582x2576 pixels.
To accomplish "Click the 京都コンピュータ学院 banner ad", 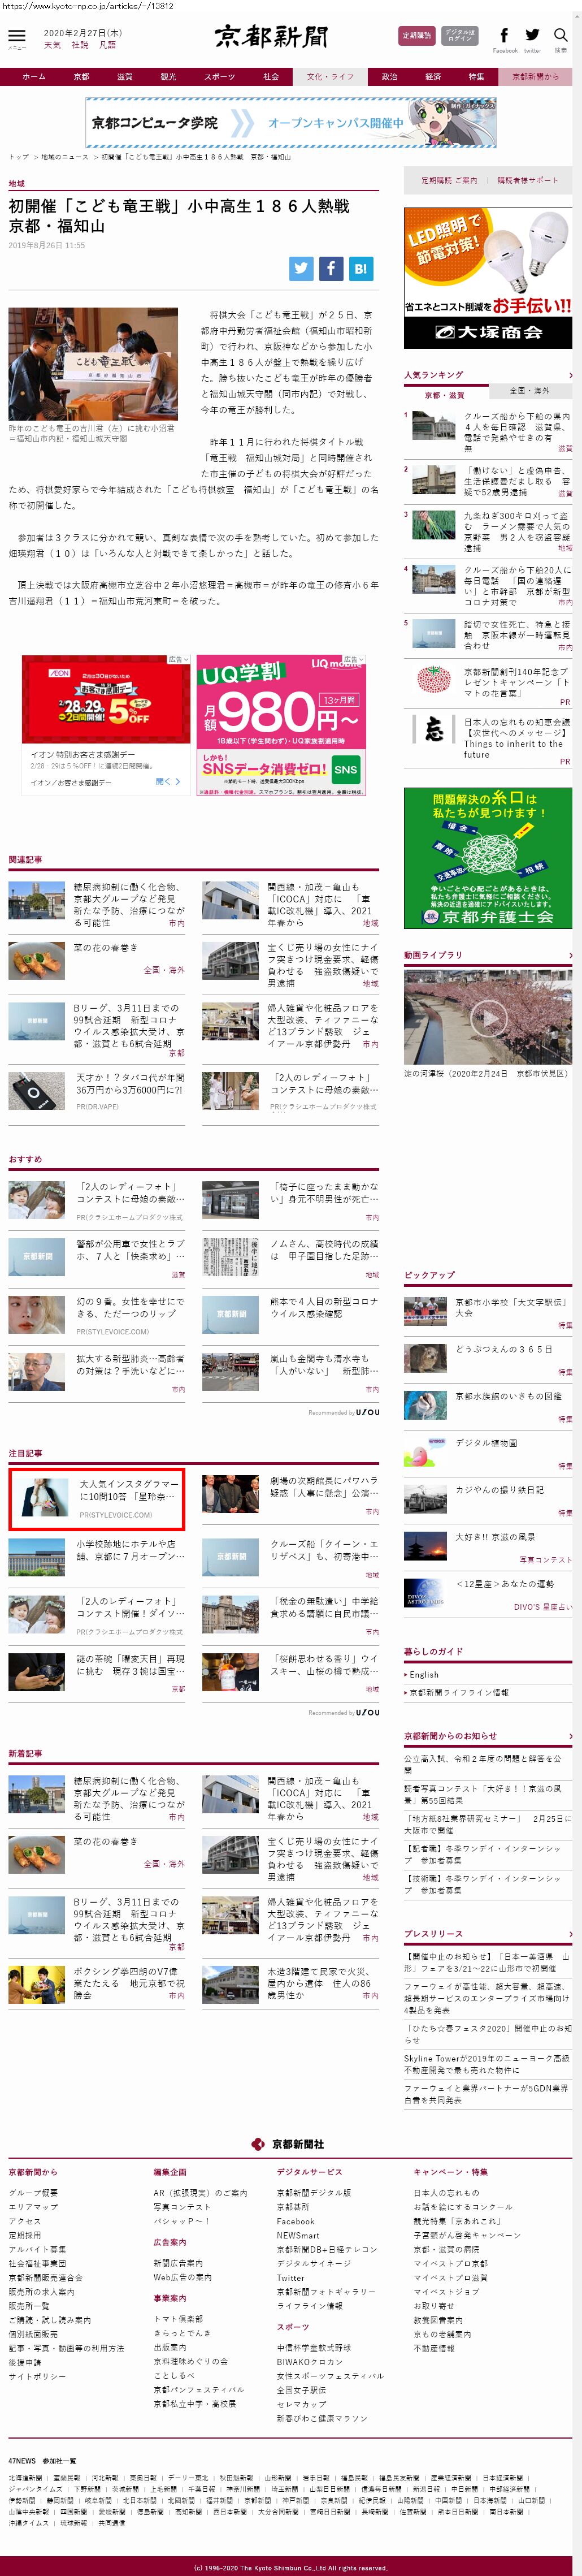I will click(x=291, y=122).
